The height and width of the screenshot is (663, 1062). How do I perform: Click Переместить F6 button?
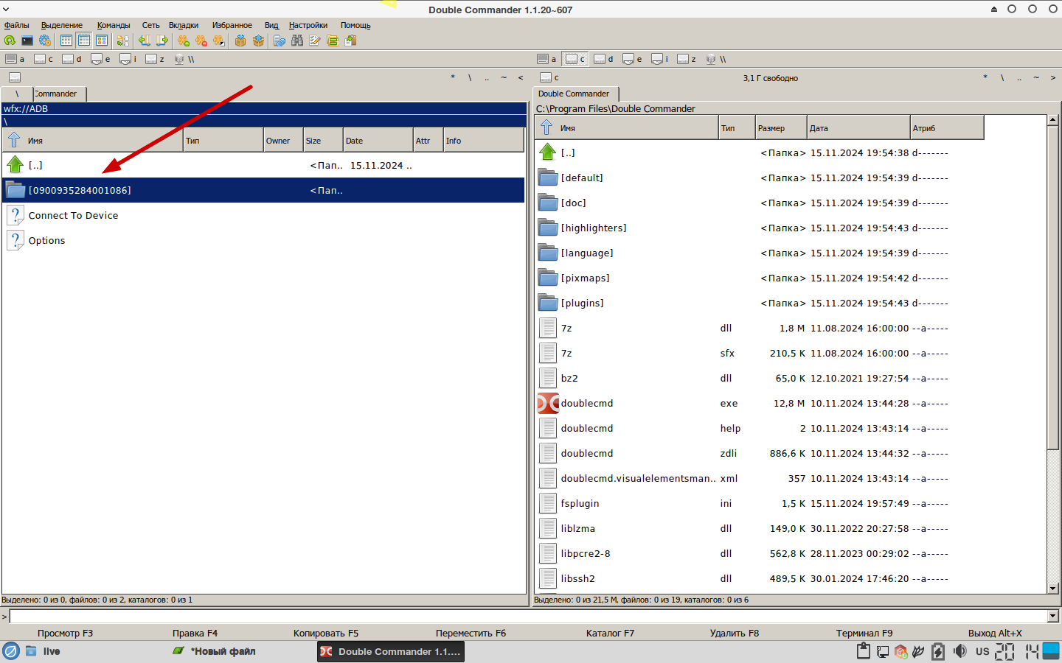(x=471, y=633)
